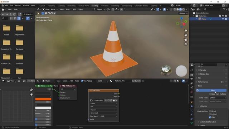Click the file browser parent directory arrow

(11, 14)
